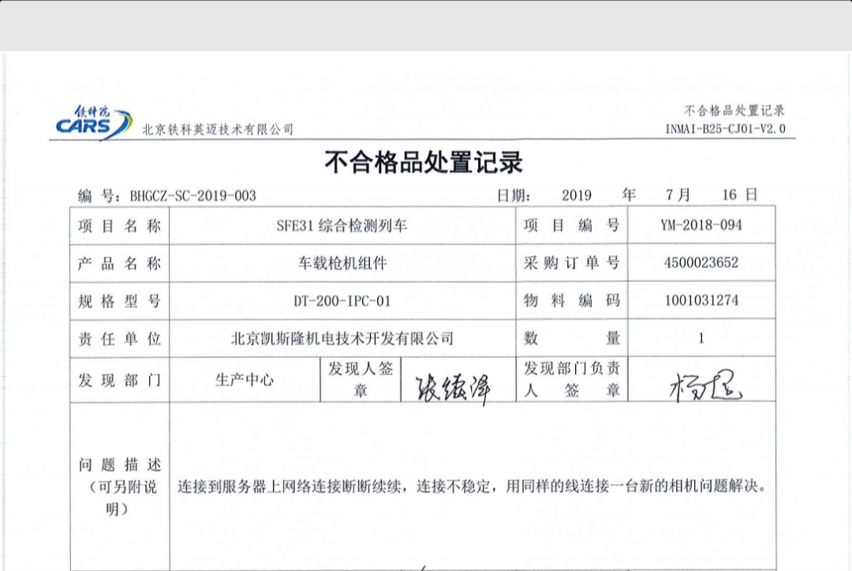Click the 问题描述 label cell
Image resolution: width=852 pixels, height=571 pixels.
tap(120, 486)
